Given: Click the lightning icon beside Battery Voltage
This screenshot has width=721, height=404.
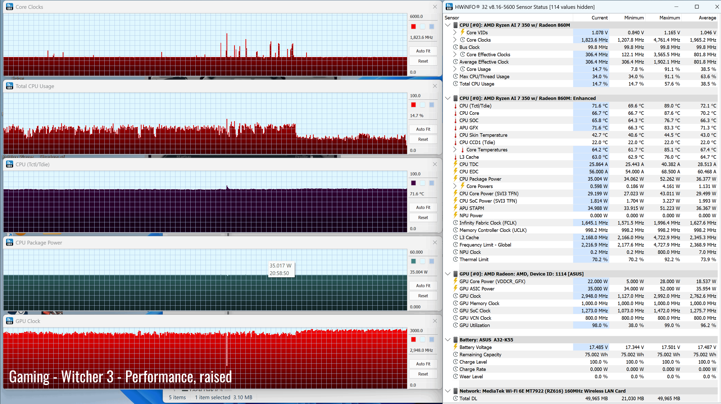Looking at the screenshot, I should pos(455,347).
